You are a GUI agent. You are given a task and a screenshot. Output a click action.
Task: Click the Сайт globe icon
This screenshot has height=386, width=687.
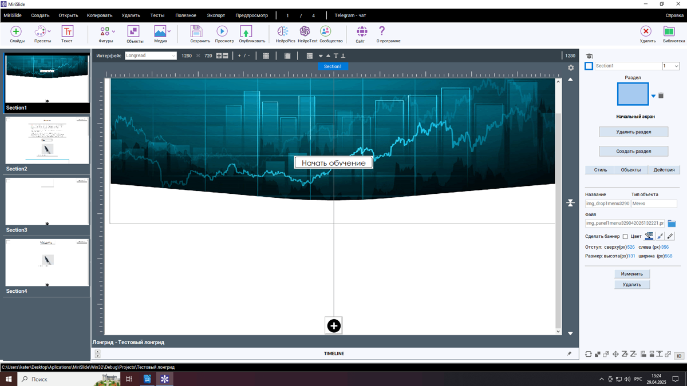[362, 31]
